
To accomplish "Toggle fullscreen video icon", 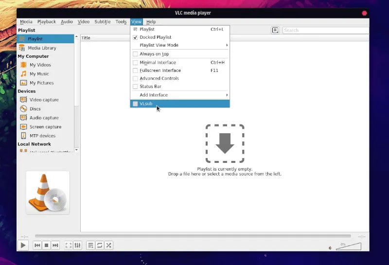I will pyautogui.click(x=69, y=246).
